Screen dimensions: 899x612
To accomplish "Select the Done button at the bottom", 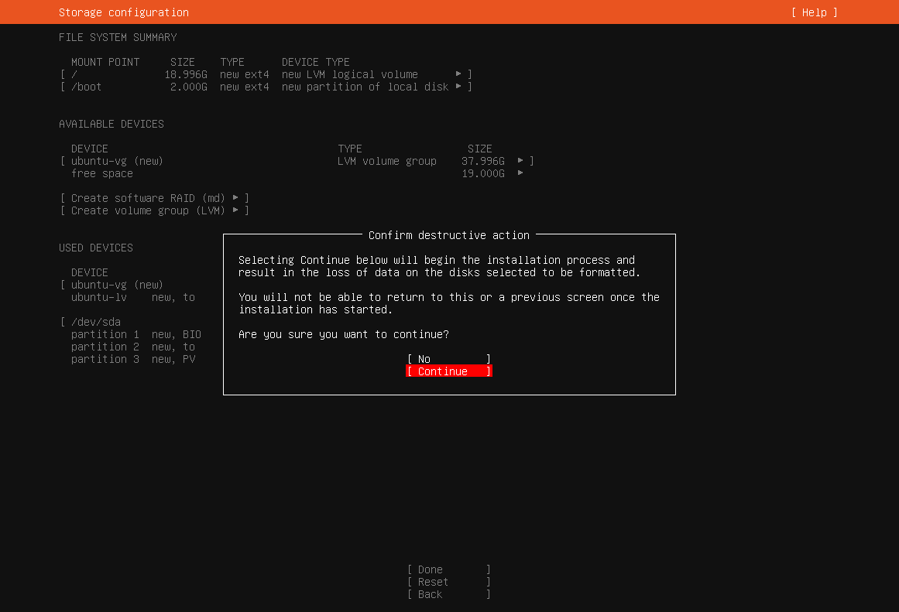I will click(x=449, y=569).
